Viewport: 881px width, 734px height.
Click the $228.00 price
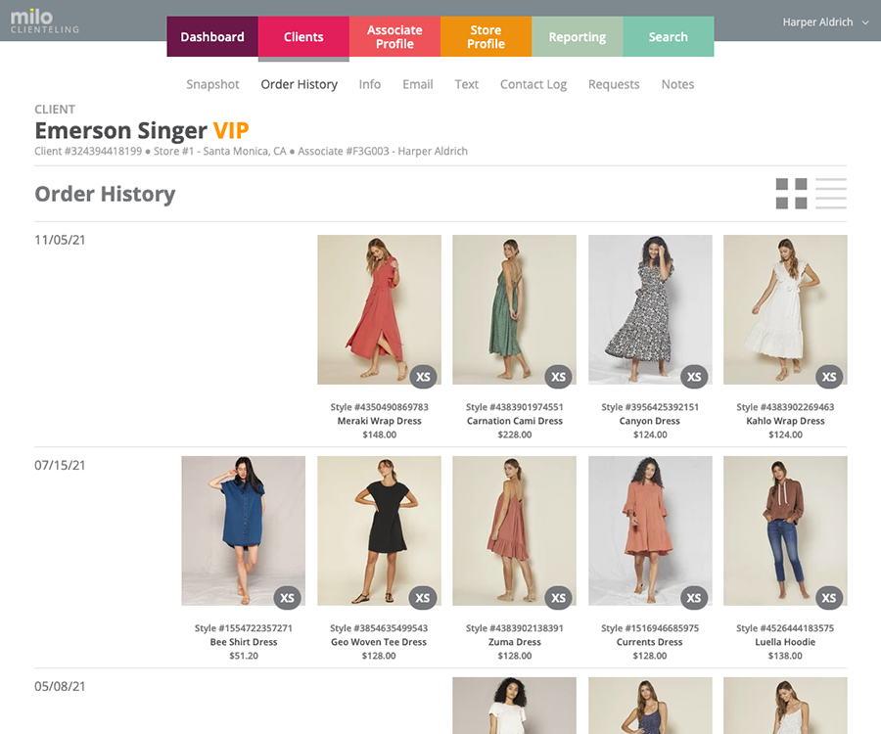515,435
